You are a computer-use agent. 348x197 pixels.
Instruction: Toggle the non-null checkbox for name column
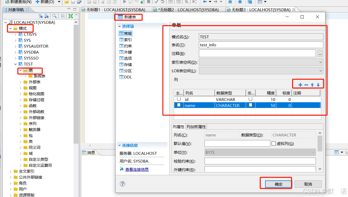pos(250,105)
